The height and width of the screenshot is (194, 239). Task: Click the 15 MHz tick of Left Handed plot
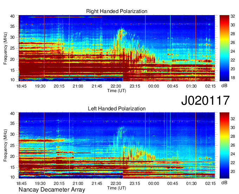(12, 167)
